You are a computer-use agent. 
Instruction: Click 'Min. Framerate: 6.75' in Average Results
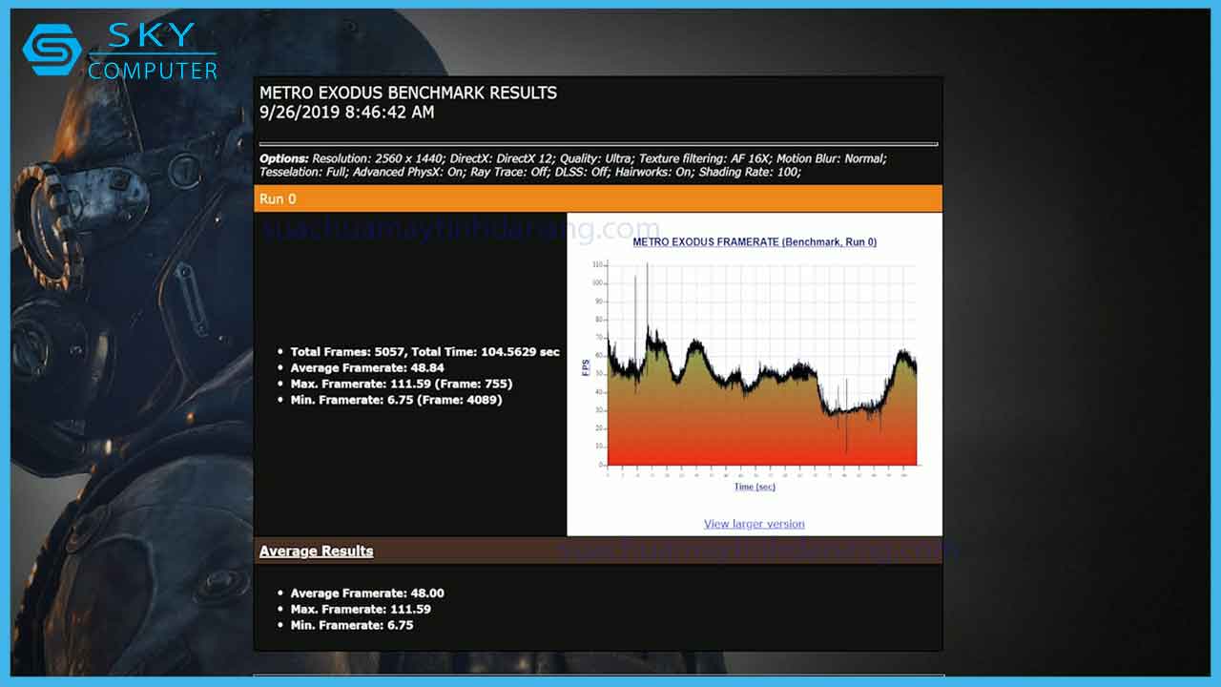(352, 625)
